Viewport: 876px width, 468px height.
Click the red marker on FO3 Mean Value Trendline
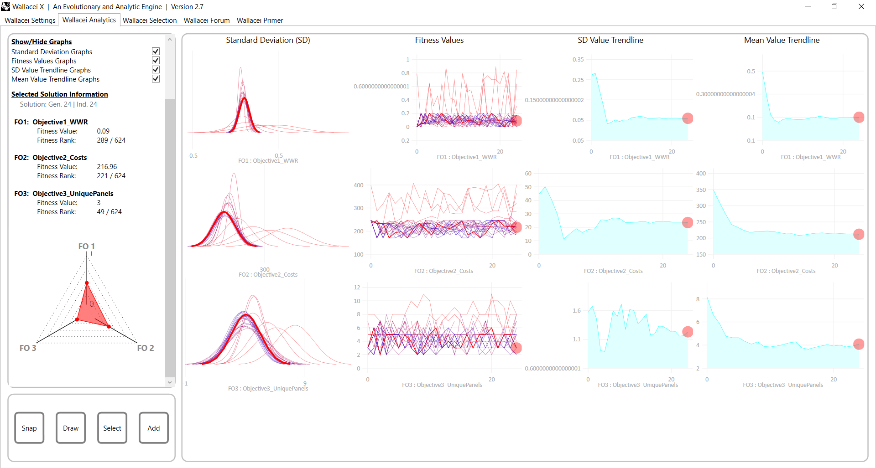[x=859, y=344]
